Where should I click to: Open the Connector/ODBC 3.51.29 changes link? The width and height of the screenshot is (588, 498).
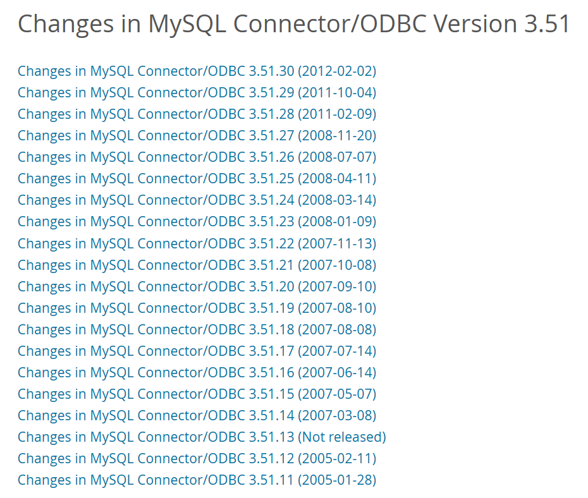197,93
